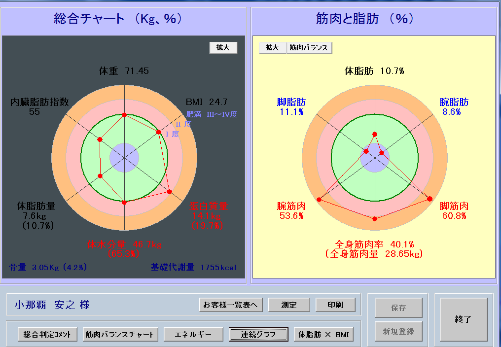Select 体脂肪量 label on left chart
The image size is (501, 347).
(36, 206)
